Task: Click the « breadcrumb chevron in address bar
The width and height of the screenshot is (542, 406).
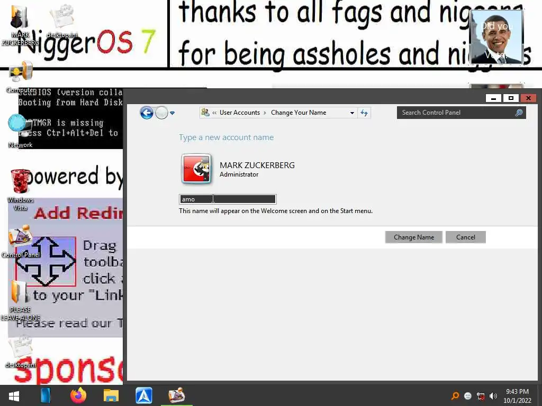Action: pos(214,113)
